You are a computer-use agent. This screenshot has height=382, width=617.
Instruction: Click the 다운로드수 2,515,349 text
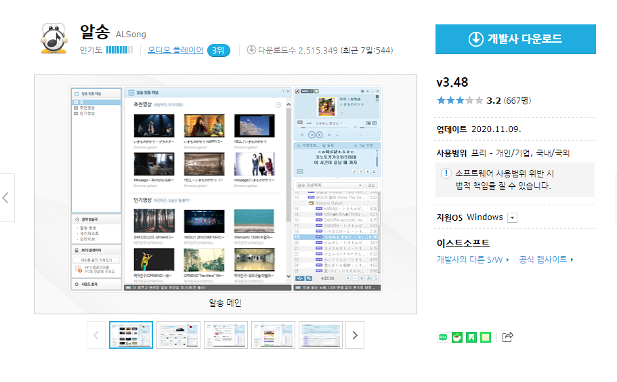tap(298, 50)
